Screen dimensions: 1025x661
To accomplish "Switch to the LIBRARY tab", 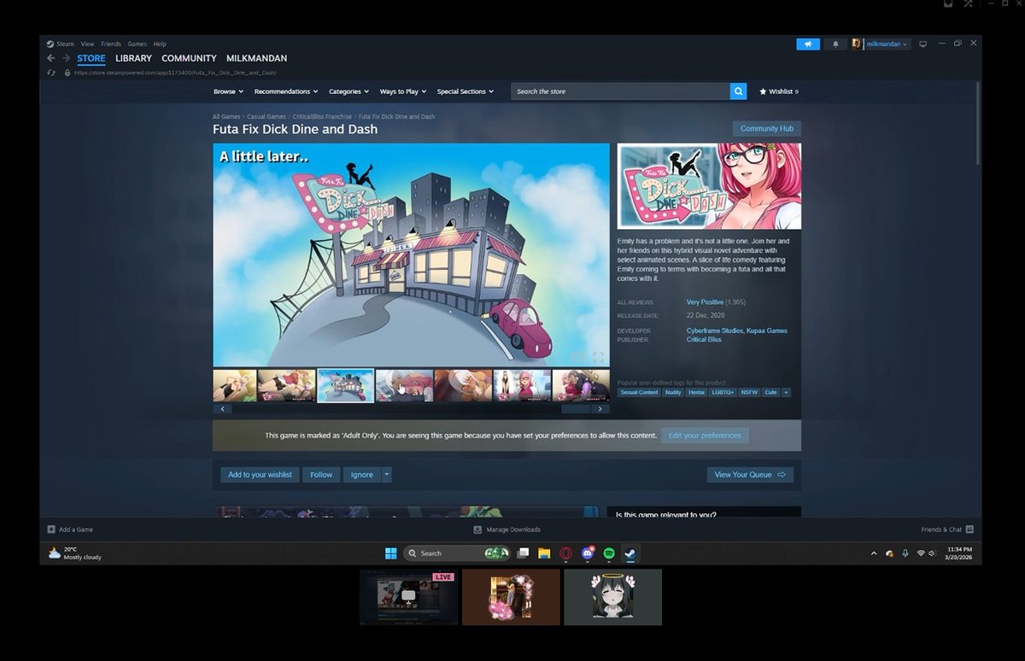I will tap(133, 59).
